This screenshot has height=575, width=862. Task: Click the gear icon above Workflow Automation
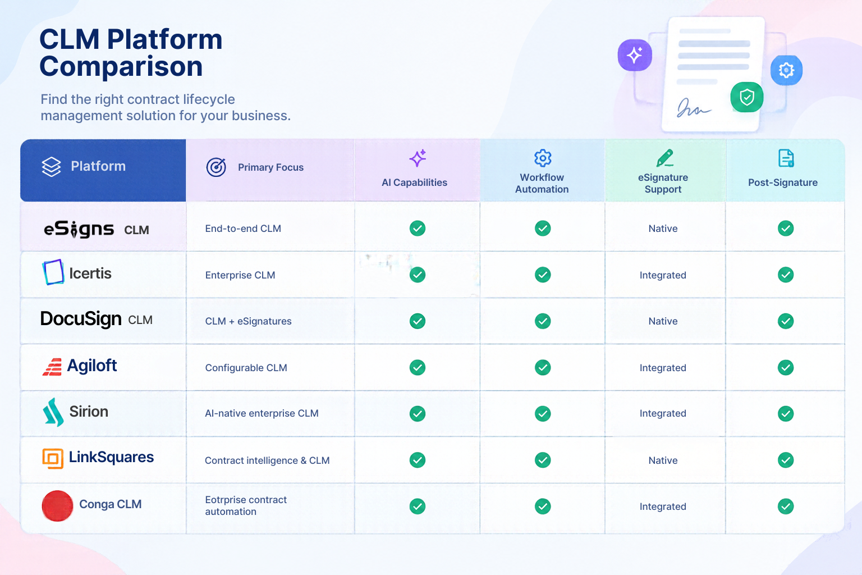543,158
